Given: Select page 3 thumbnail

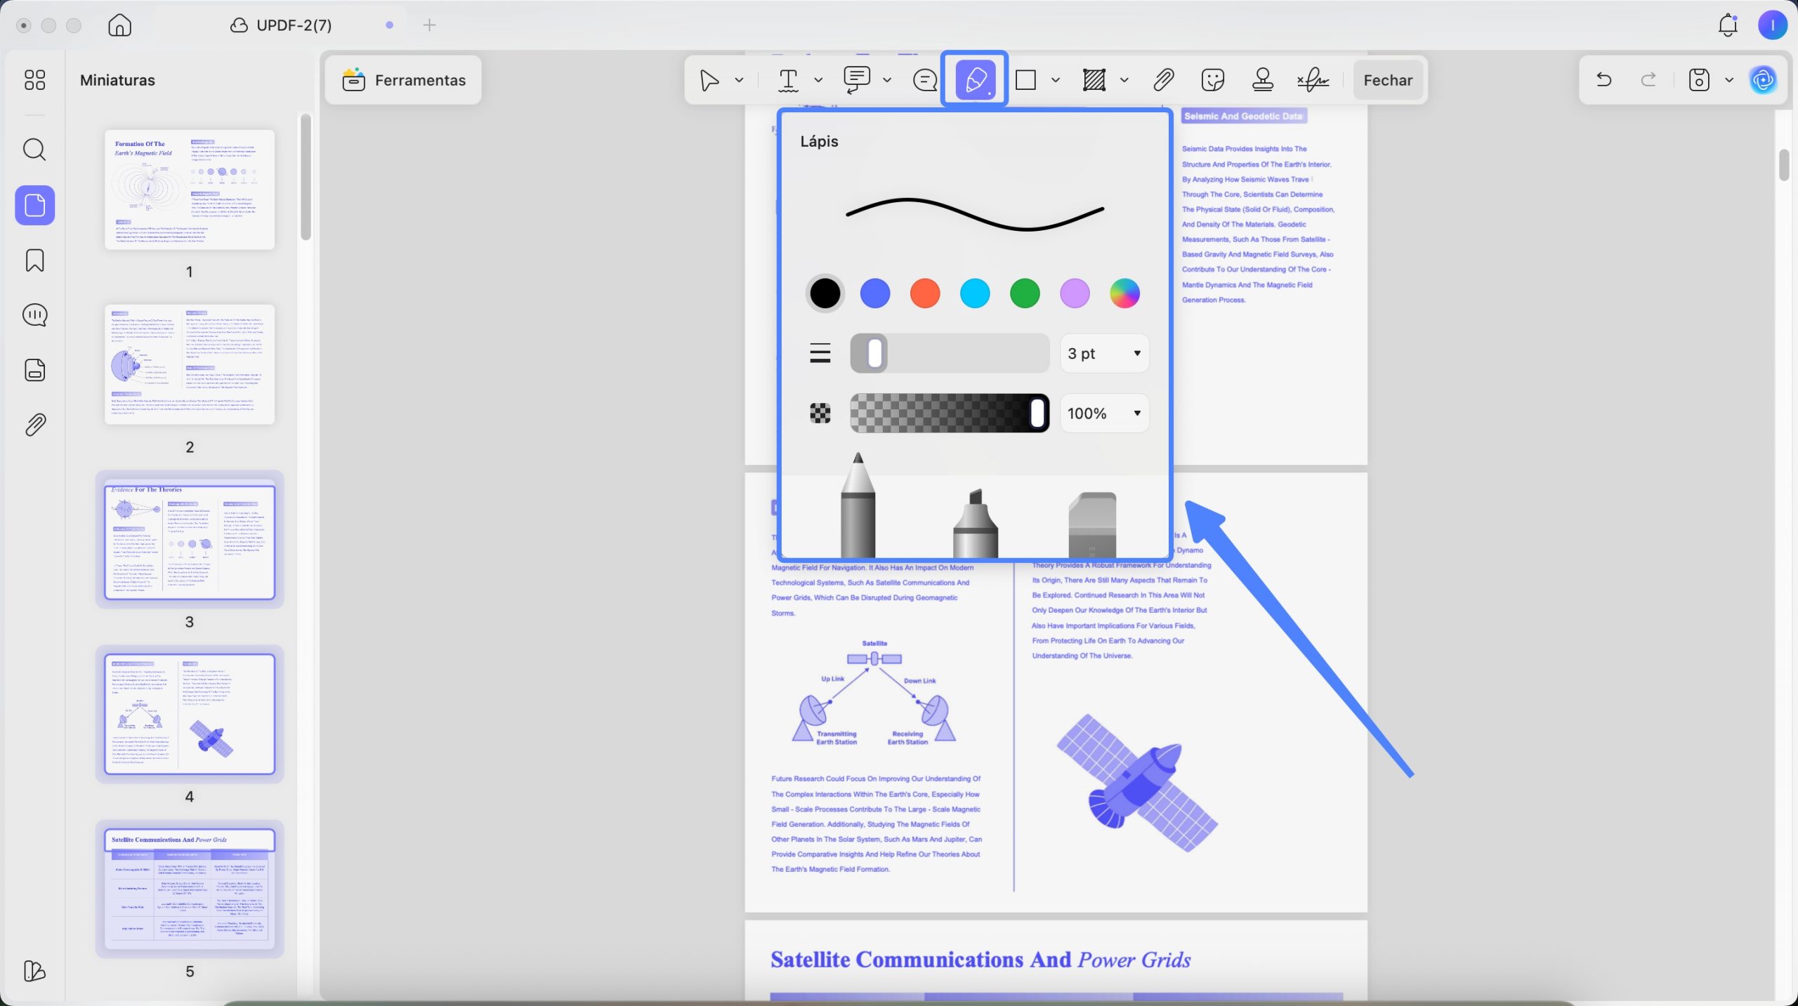Looking at the screenshot, I should 190,540.
